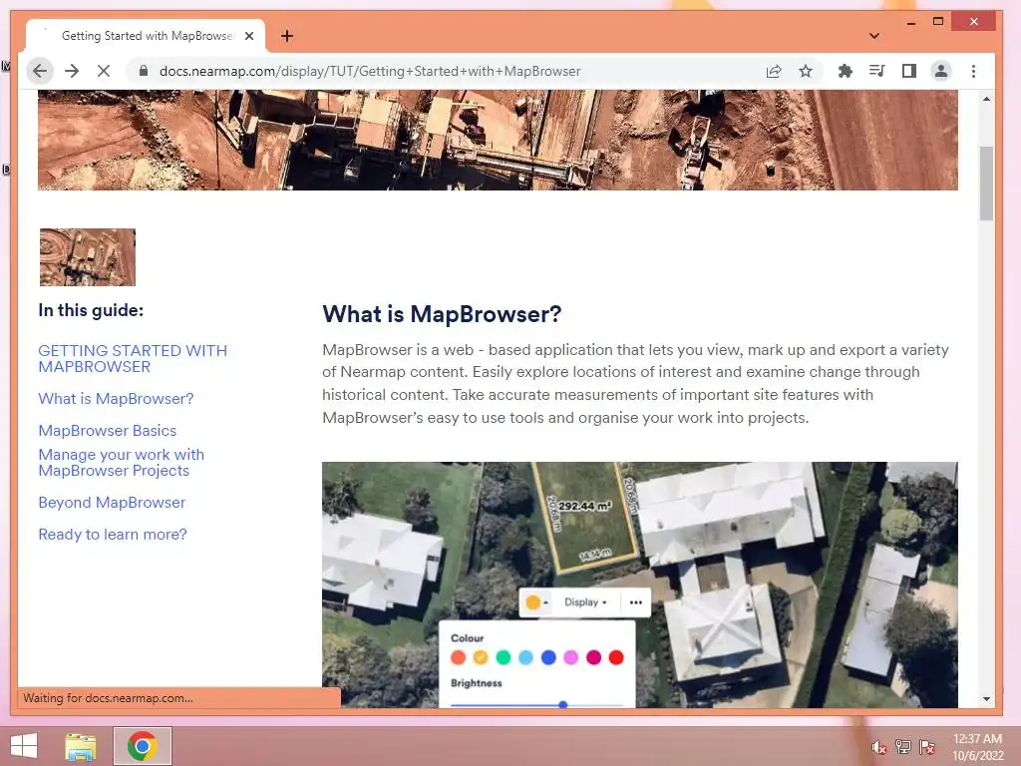Go forward to next page
The width and height of the screenshot is (1021, 766).
(x=72, y=71)
